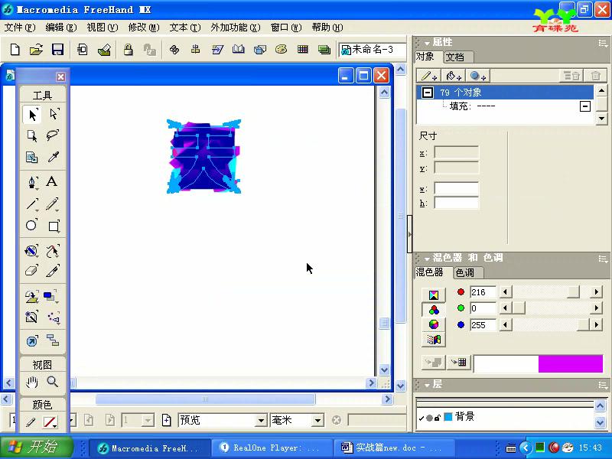Click the x position input field

click(x=456, y=152)
